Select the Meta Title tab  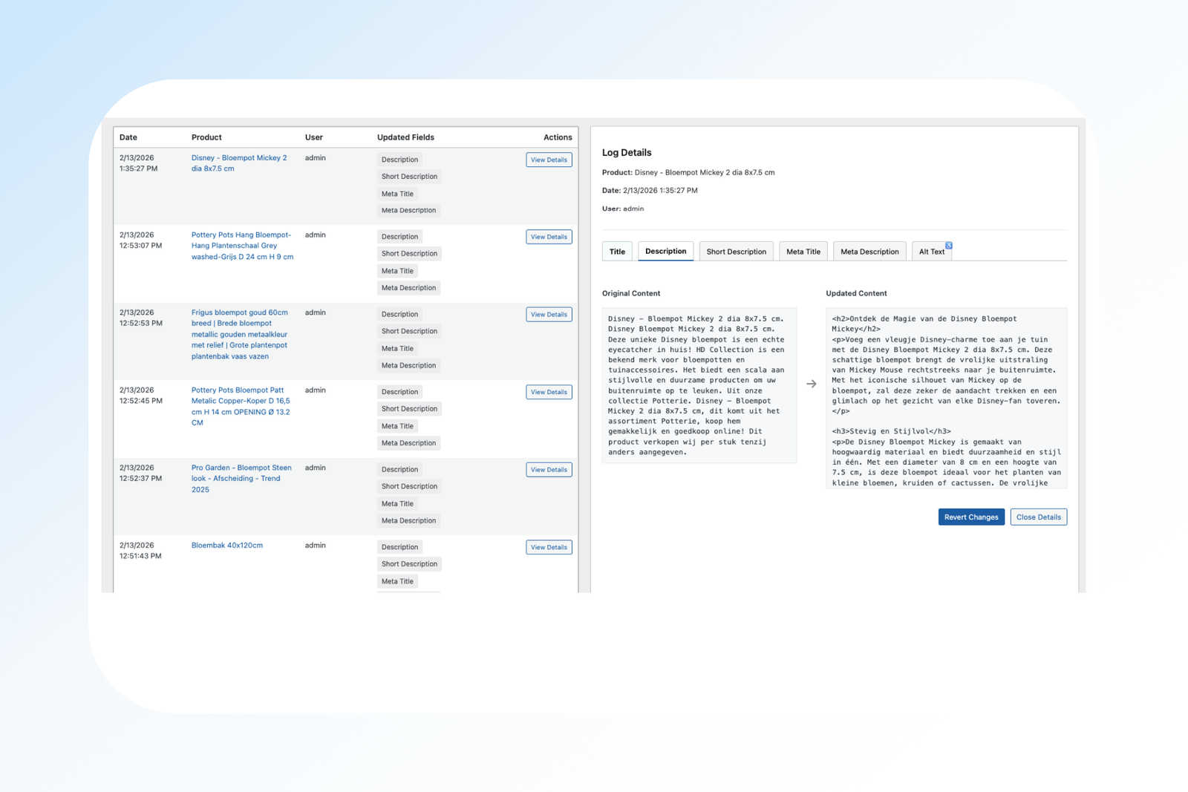pyautogui.click(x=803, y=252)
